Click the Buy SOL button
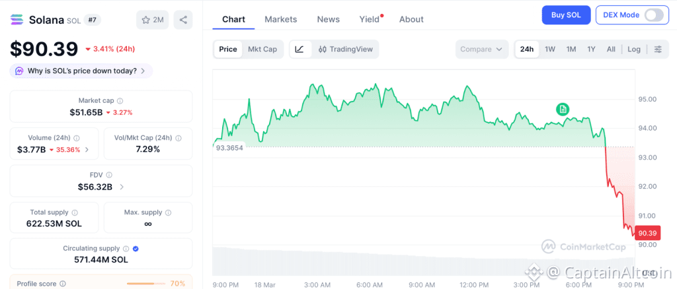Viewport: 677px width, 289px height. 566,15
